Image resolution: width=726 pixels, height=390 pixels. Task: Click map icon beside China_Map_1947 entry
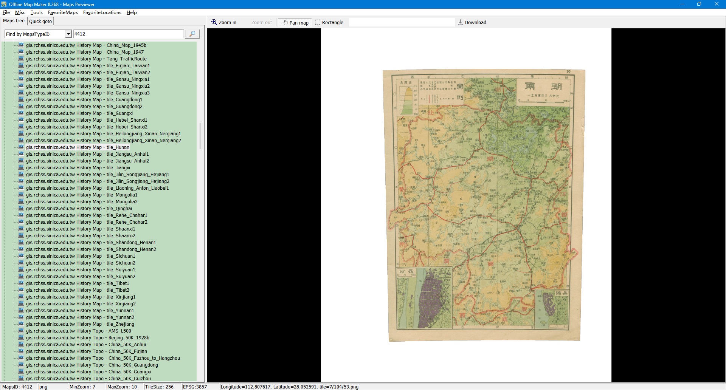[x=21, y=52]
